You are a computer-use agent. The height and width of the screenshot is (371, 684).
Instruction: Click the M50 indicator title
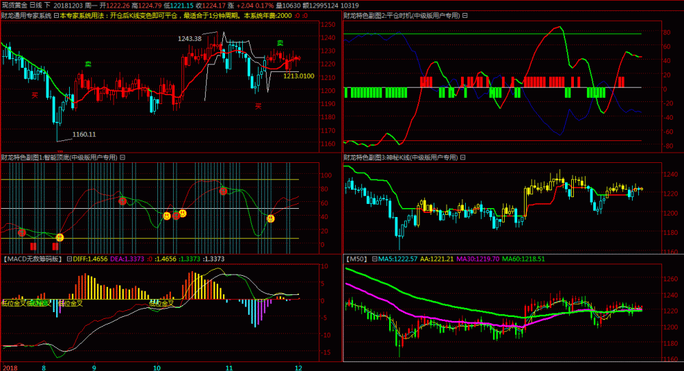click(356, 259)
